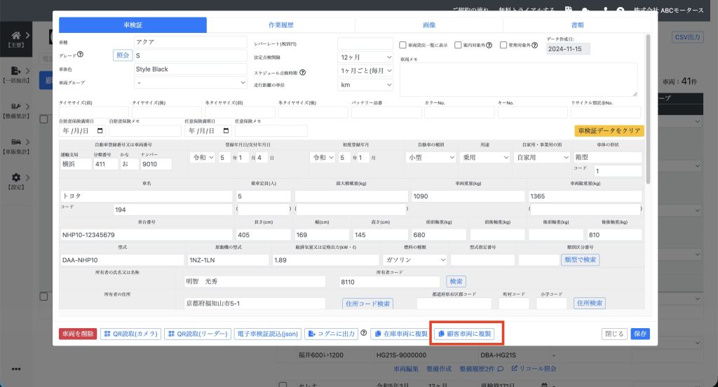718x387 pixels.
Task: Click 在庫車両に複製 copy button
Action: click(400, 334)
